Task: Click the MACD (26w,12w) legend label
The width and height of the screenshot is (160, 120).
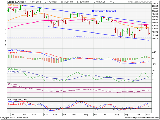Action: click(15, 50)
